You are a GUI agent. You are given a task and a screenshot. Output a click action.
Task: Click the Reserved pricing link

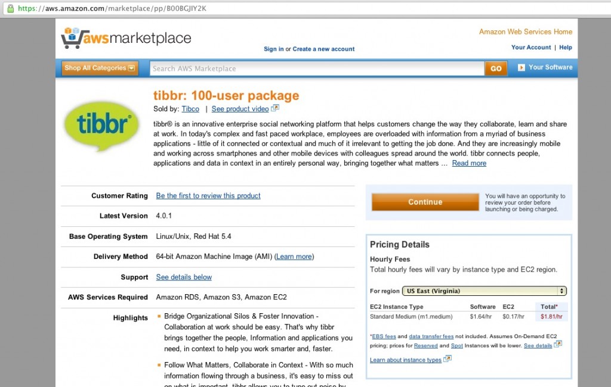pyautogui.click(x=425, y=346)
